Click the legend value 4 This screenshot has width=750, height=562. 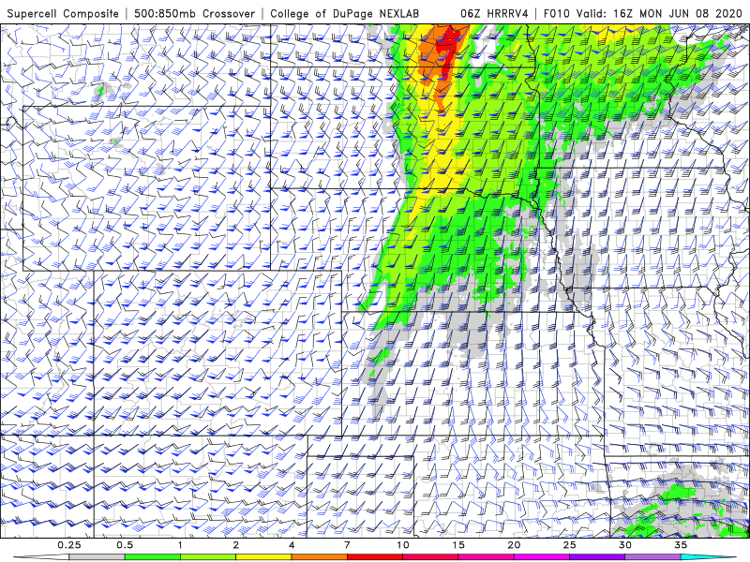click(x=292, y=545)
